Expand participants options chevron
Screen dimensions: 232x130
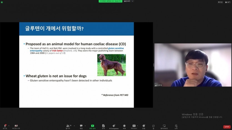74,126
